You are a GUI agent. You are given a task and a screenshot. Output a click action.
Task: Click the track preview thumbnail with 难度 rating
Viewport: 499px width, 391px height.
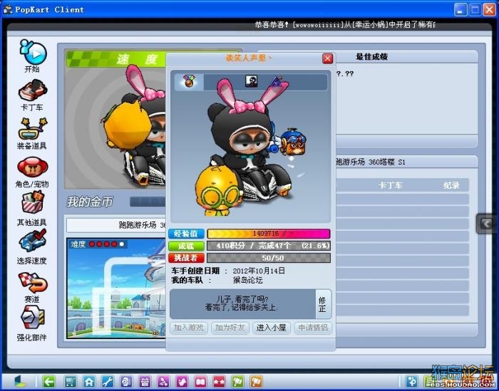coord(116,288)
